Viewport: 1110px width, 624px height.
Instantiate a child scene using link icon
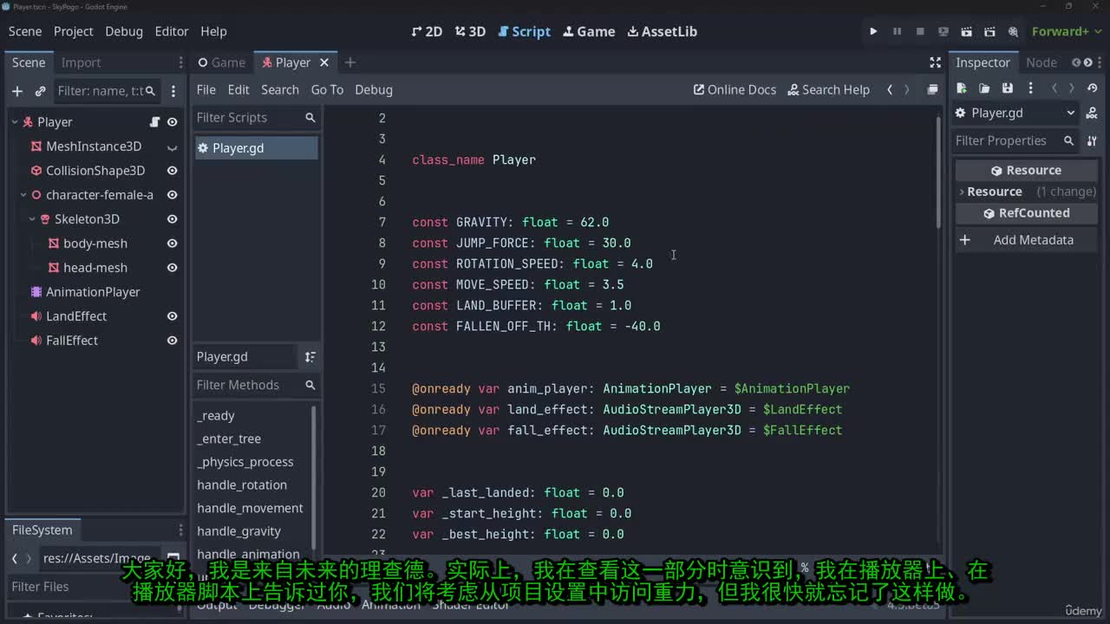click(x=40, y=91)
